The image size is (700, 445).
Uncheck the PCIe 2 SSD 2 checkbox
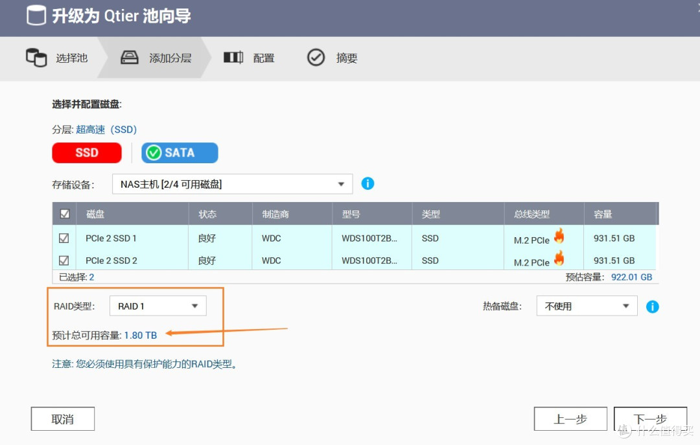coord(64,260)
